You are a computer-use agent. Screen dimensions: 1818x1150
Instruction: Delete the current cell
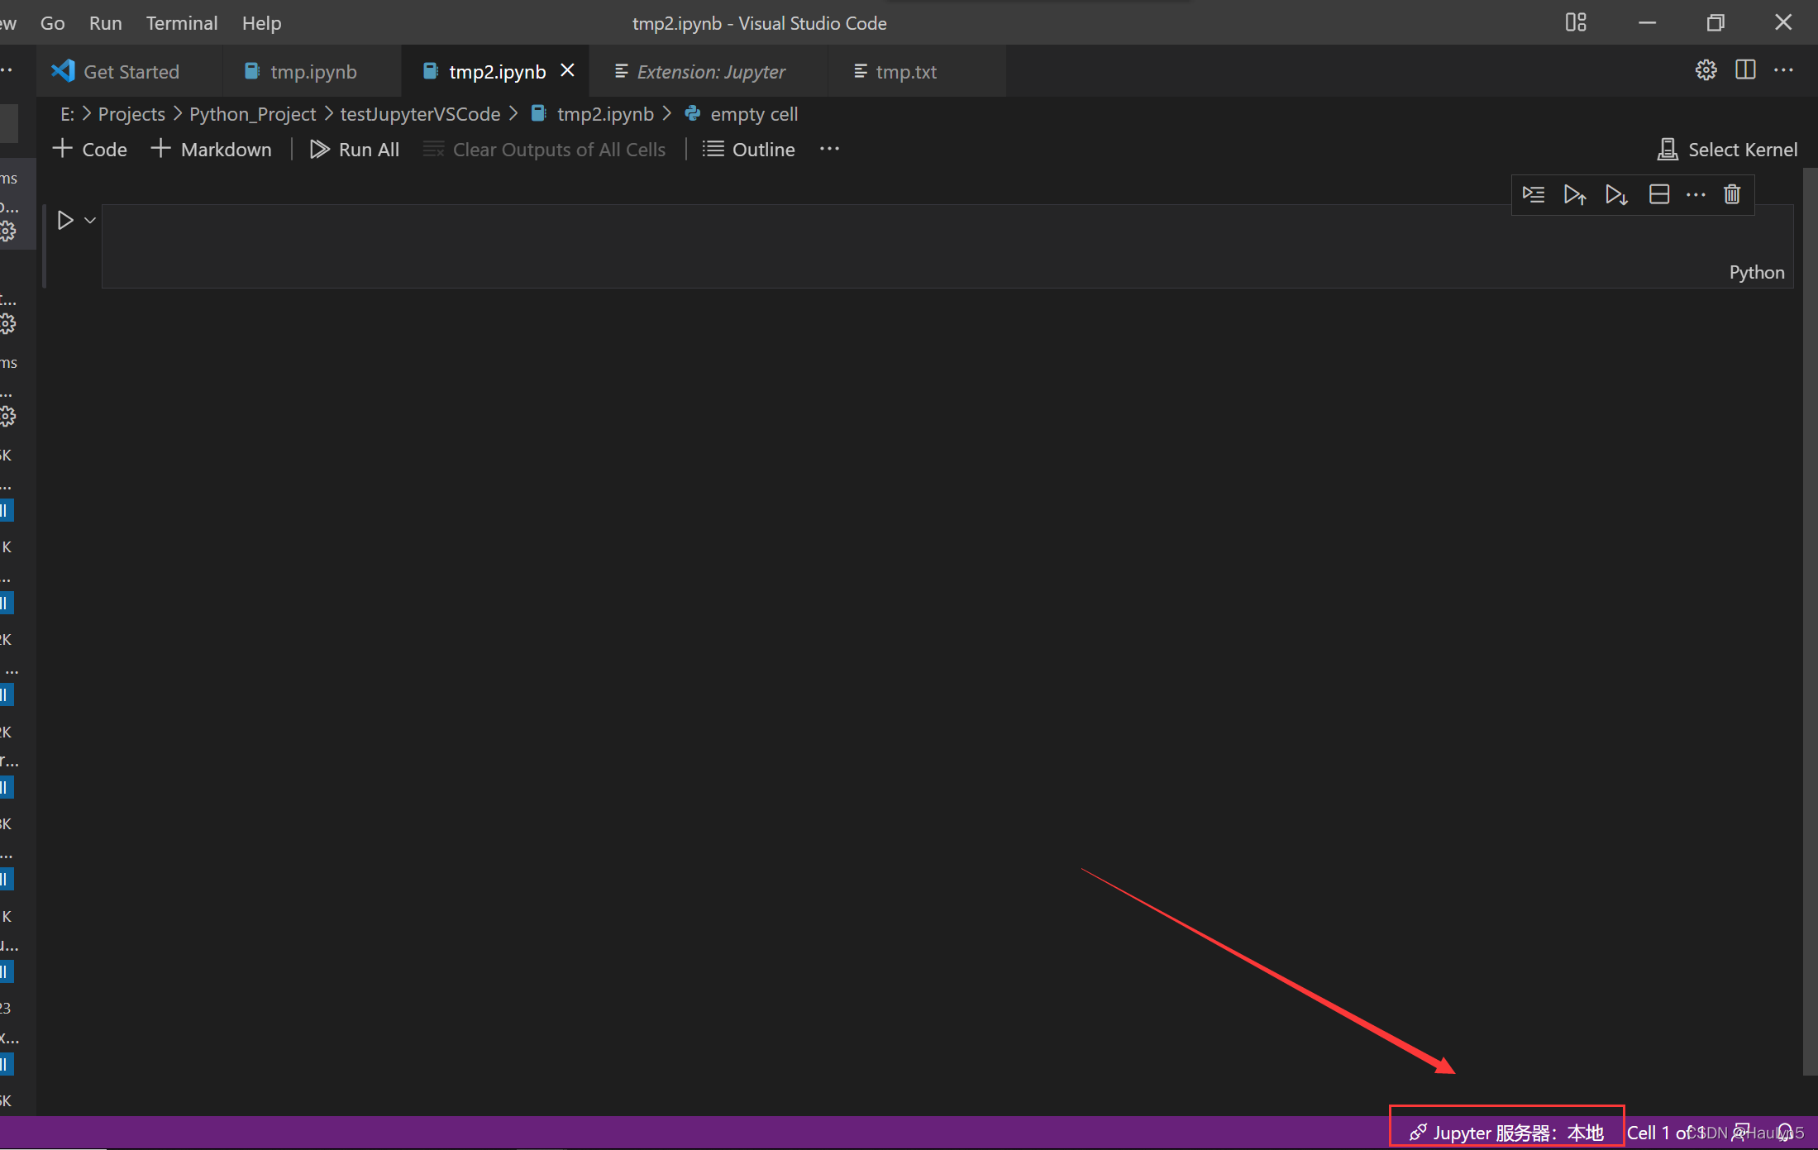pos(1732,194)
